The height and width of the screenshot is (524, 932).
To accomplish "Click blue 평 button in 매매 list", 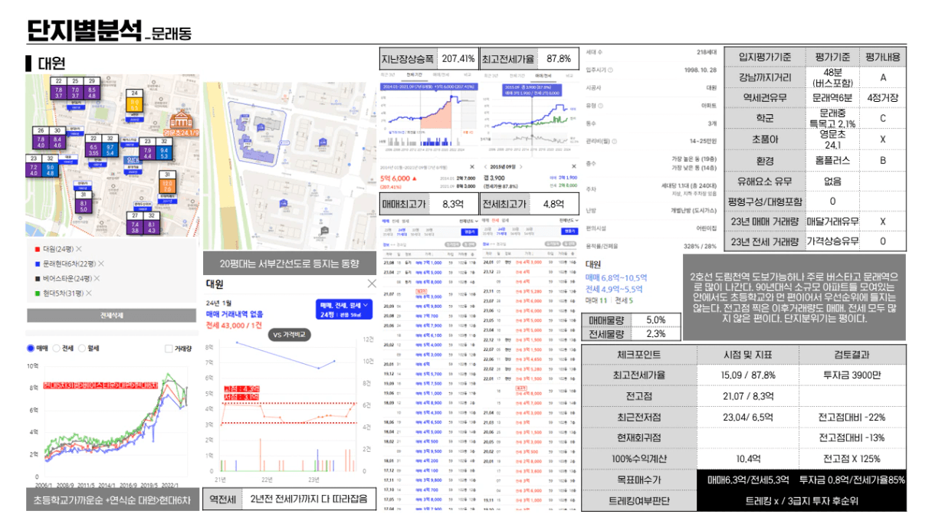I will point(468,231).
